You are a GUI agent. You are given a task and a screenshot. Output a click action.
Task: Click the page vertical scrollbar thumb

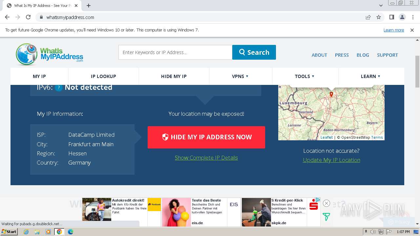coord(417,71)
